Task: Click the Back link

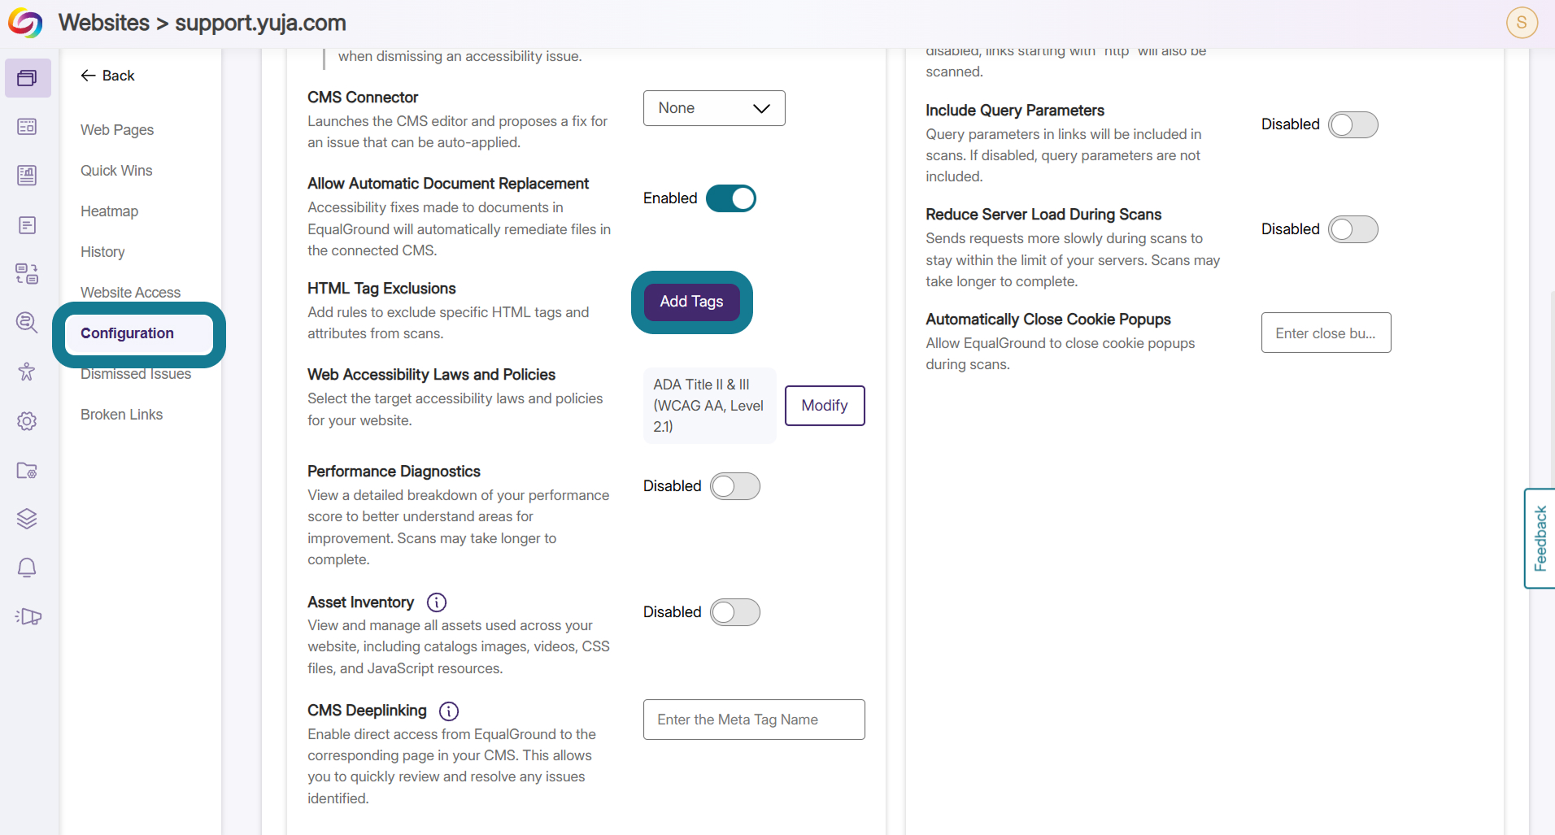Action: 107,76
